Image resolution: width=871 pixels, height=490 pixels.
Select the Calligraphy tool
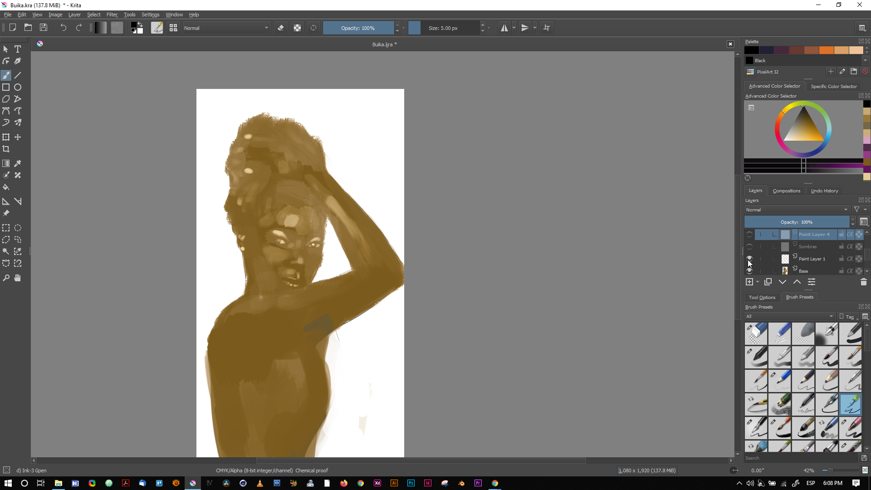tap(18, 61)
